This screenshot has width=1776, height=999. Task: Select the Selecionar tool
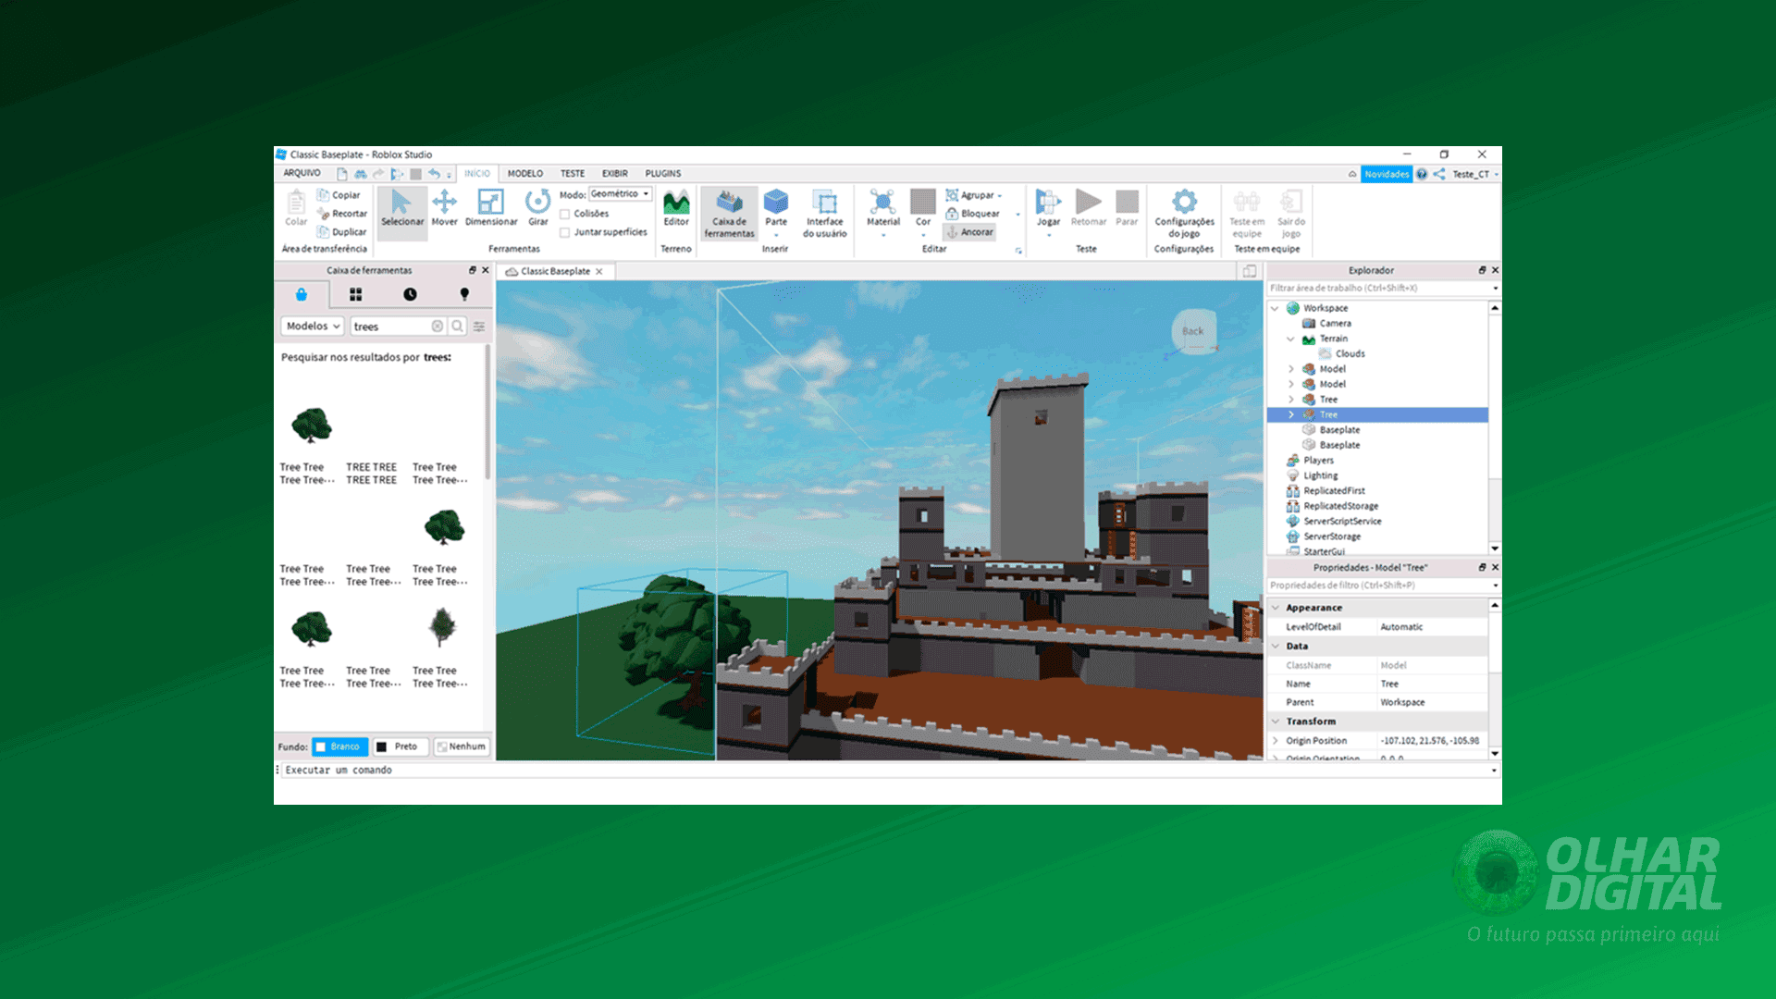[x=401, y=211]
